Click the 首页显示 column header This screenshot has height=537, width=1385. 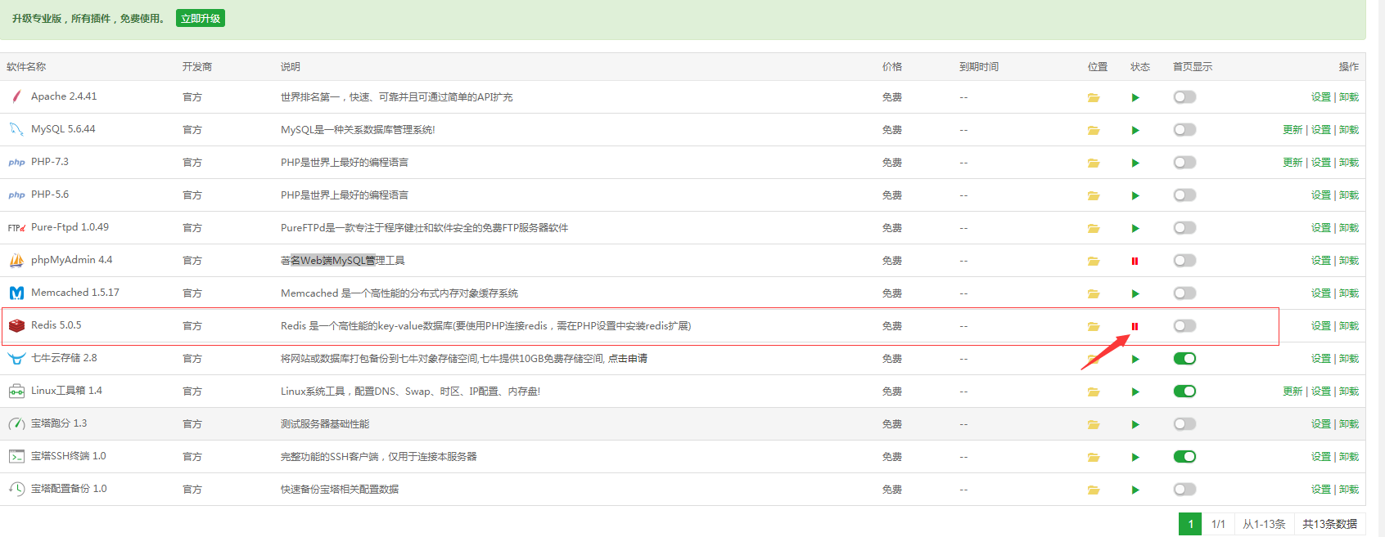coord(1193,67)
